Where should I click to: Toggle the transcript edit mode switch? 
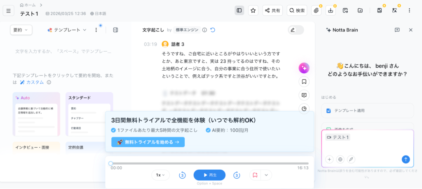pos(295,30)
